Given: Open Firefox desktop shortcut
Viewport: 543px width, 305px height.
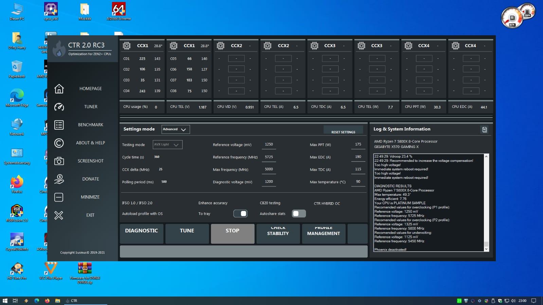Looking at the screenshot, I should point(17,184).
